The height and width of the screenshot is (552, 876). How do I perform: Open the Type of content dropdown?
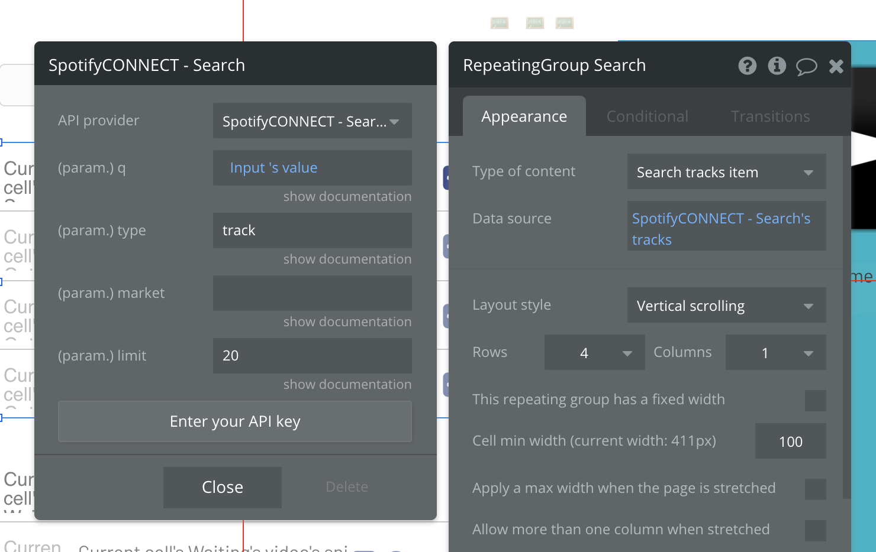tap(727, 172)
